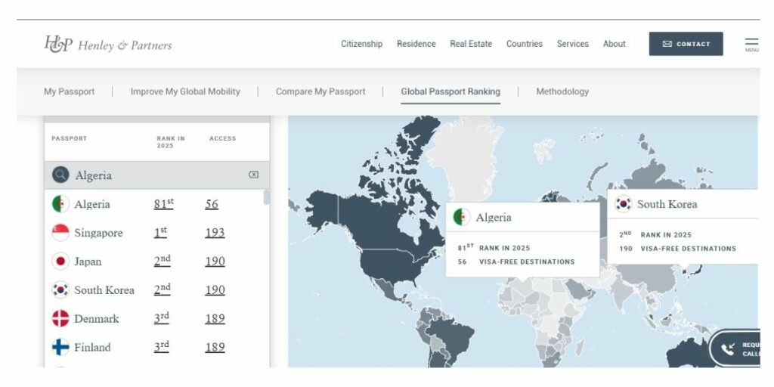This screenshot has height=387, width=774.
Task: Click 56 VISA-FREE DESTINATIONS in Algeria tooltip
Action: [515, 262]
